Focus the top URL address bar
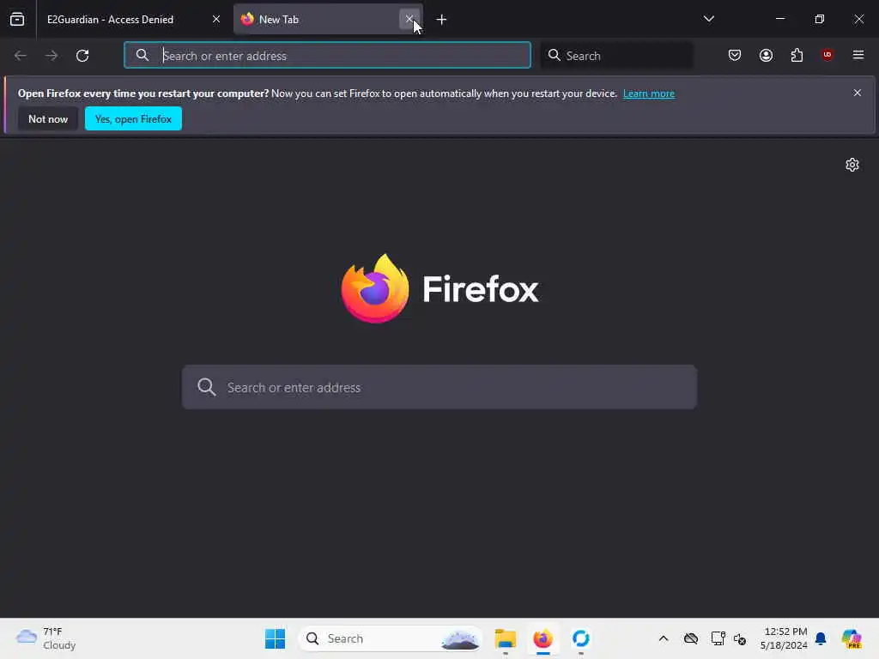Image resolution: width=879 pixels, height=659 pixels. click(x=327, y=56)
